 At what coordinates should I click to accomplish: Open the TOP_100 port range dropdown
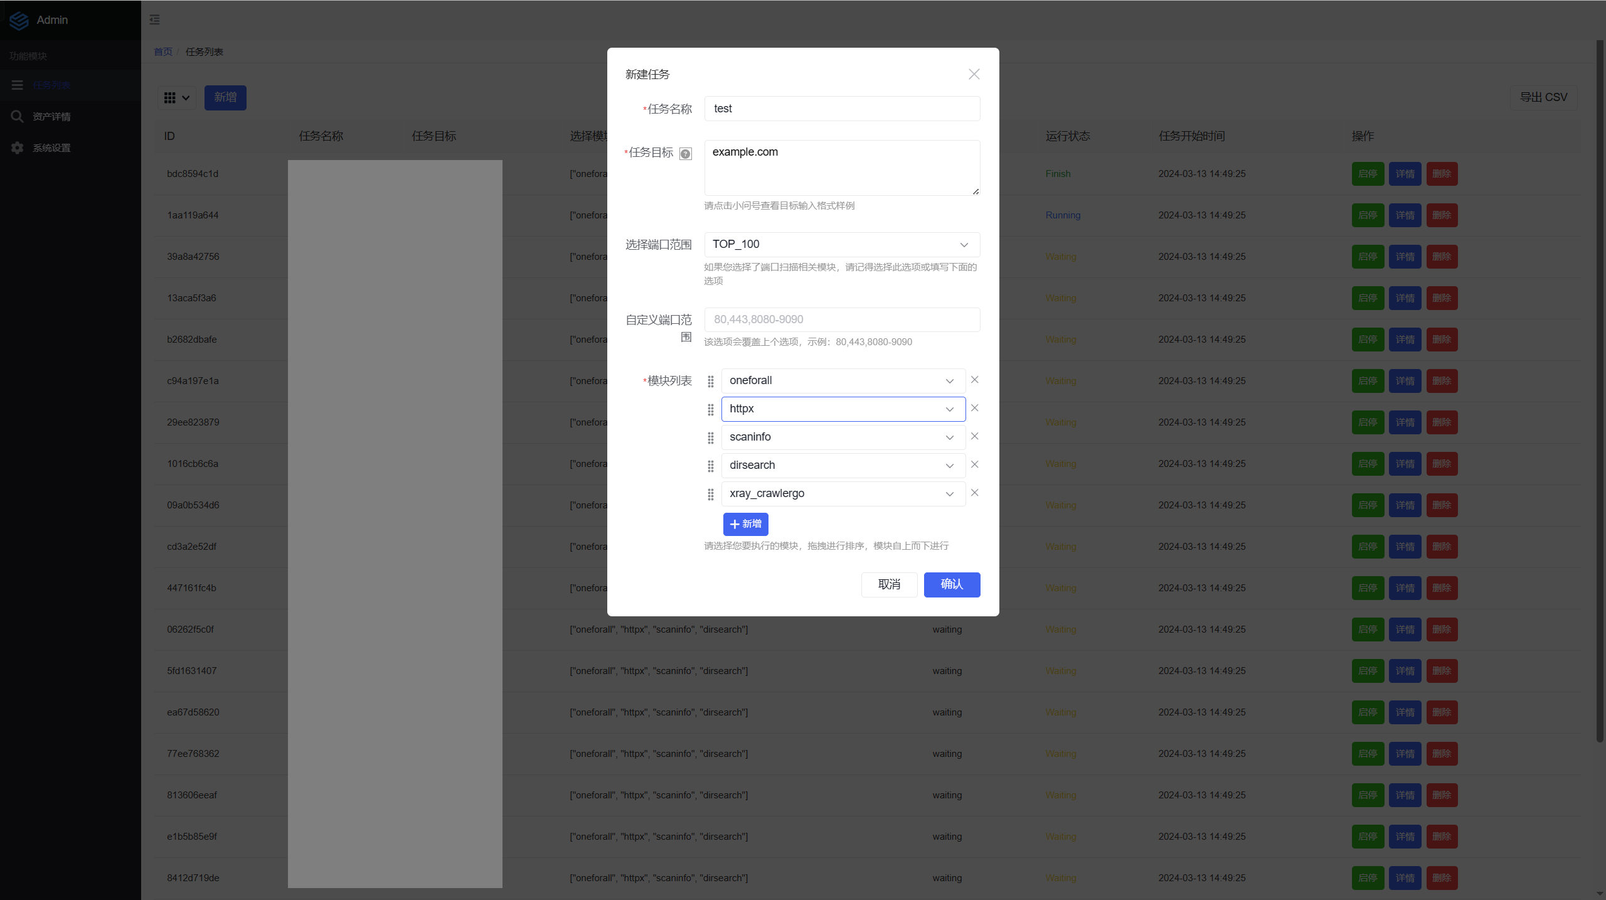[841, 244]
